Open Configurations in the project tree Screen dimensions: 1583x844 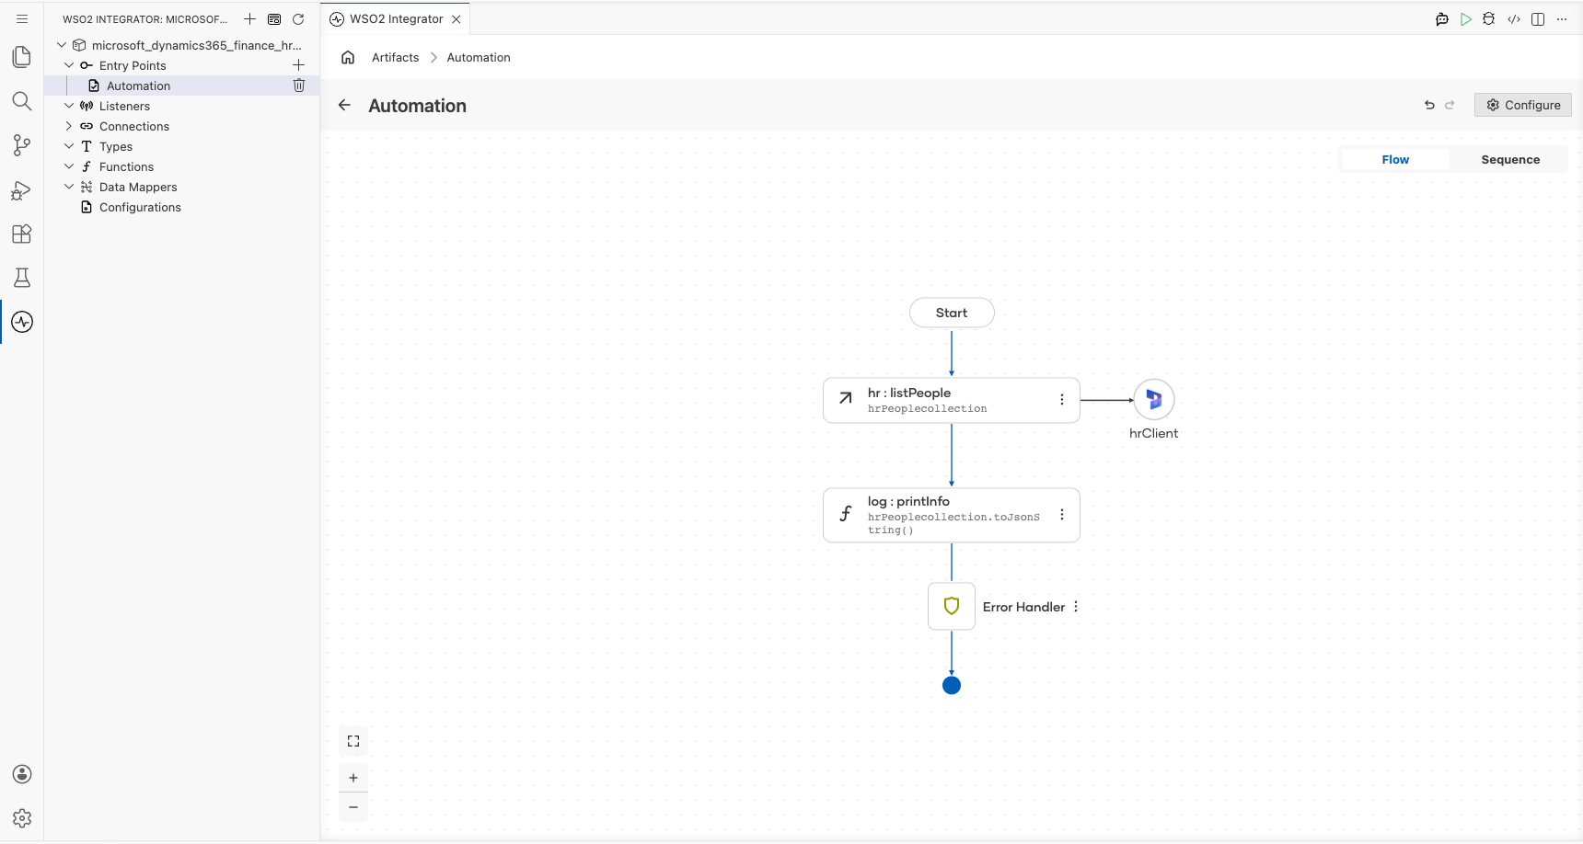click(x=140, y=207)
